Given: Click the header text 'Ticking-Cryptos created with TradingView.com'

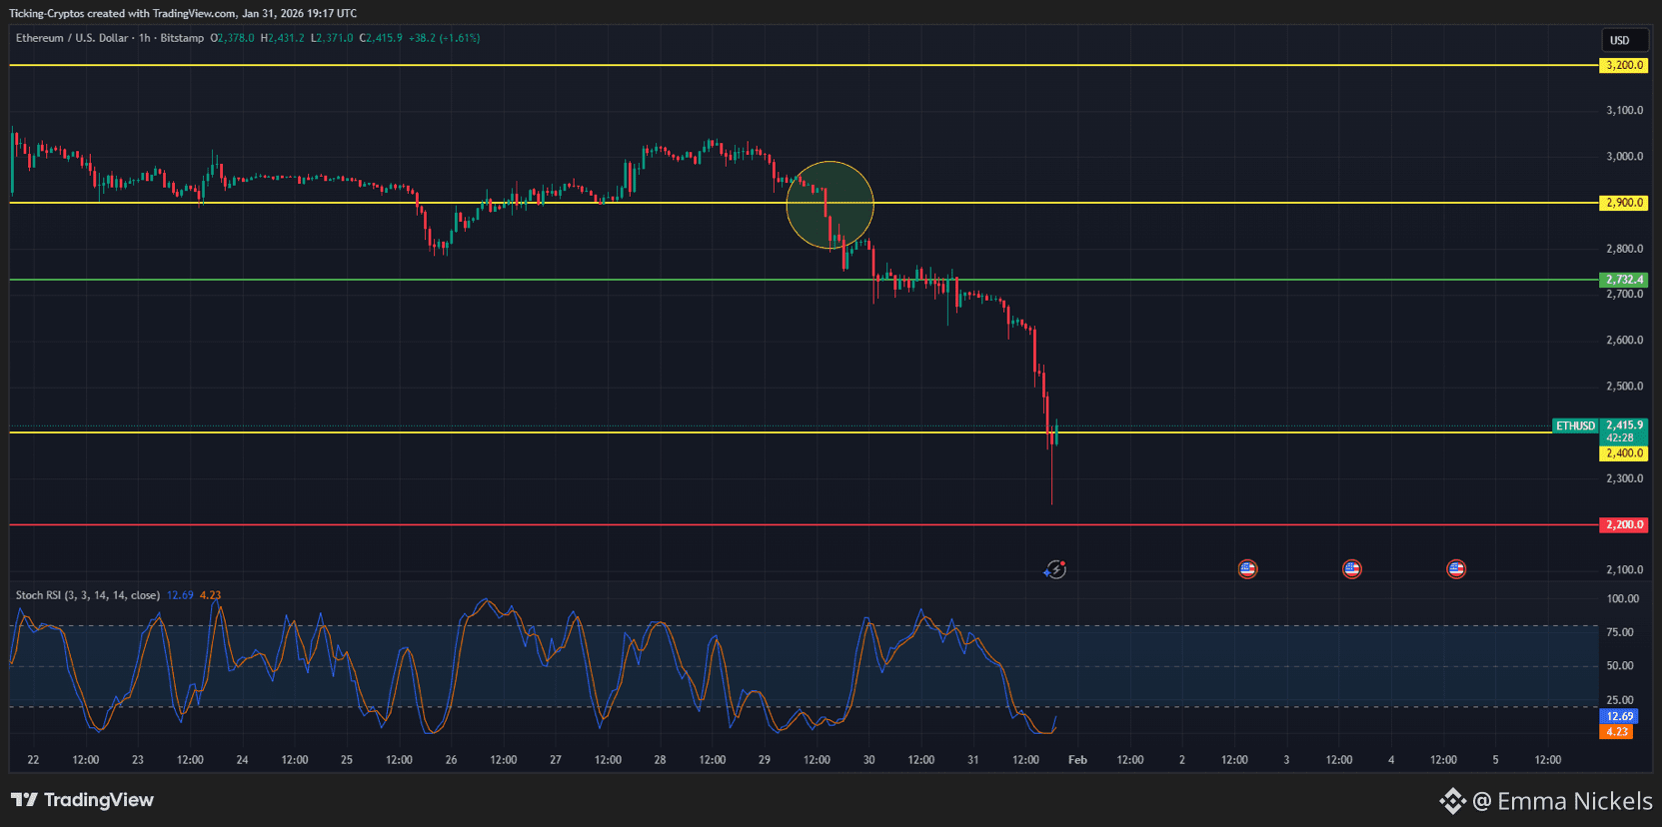Looking at the screenshot, I should [123, 13].
